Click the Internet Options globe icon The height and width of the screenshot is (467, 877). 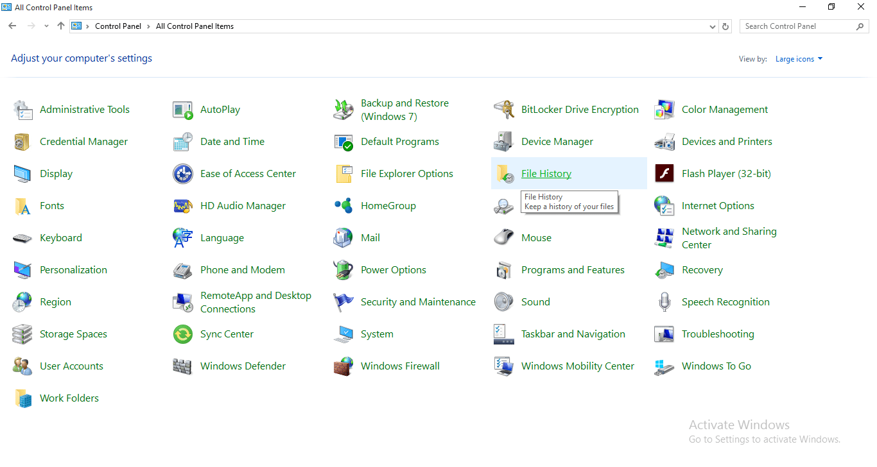(x=664, y=206)
